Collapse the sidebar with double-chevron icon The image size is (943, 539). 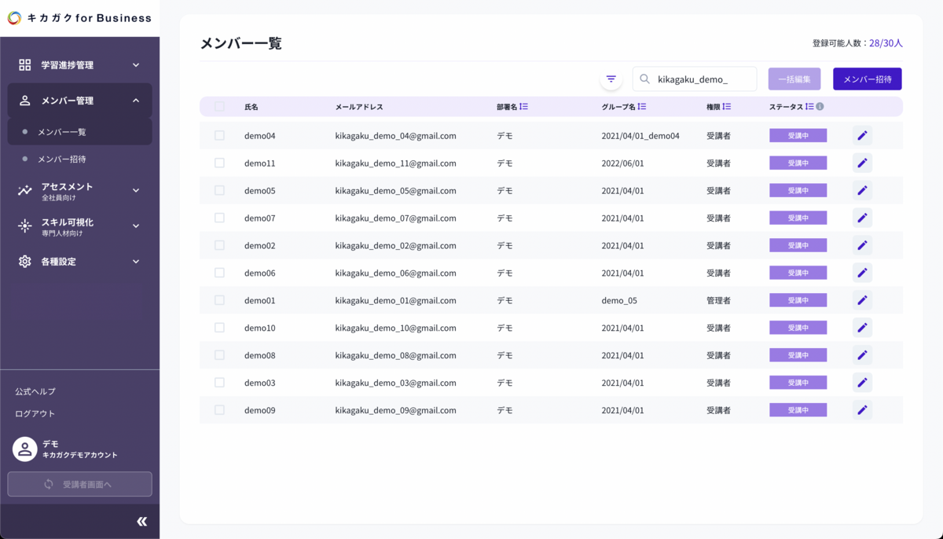[x=142, y=522]
